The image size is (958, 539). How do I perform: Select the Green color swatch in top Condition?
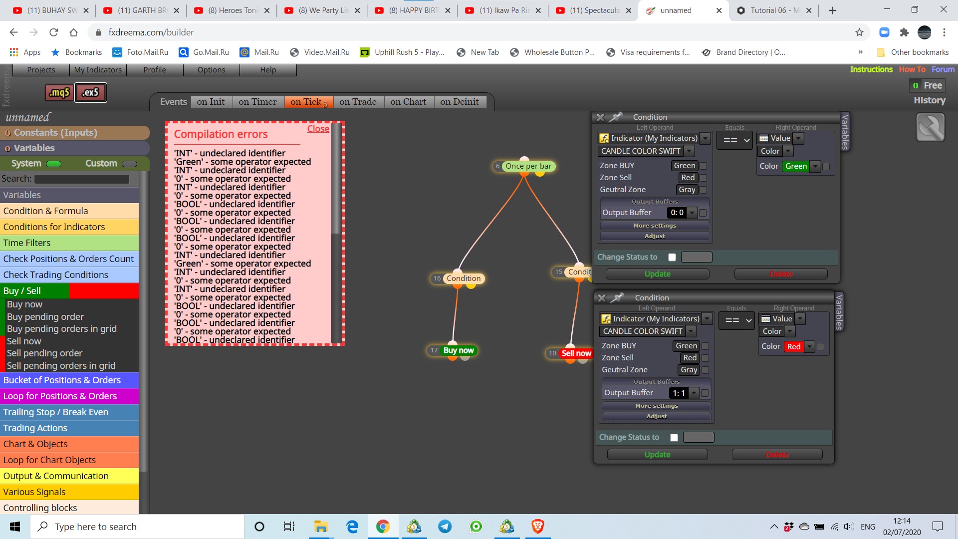tap(796, 166)
